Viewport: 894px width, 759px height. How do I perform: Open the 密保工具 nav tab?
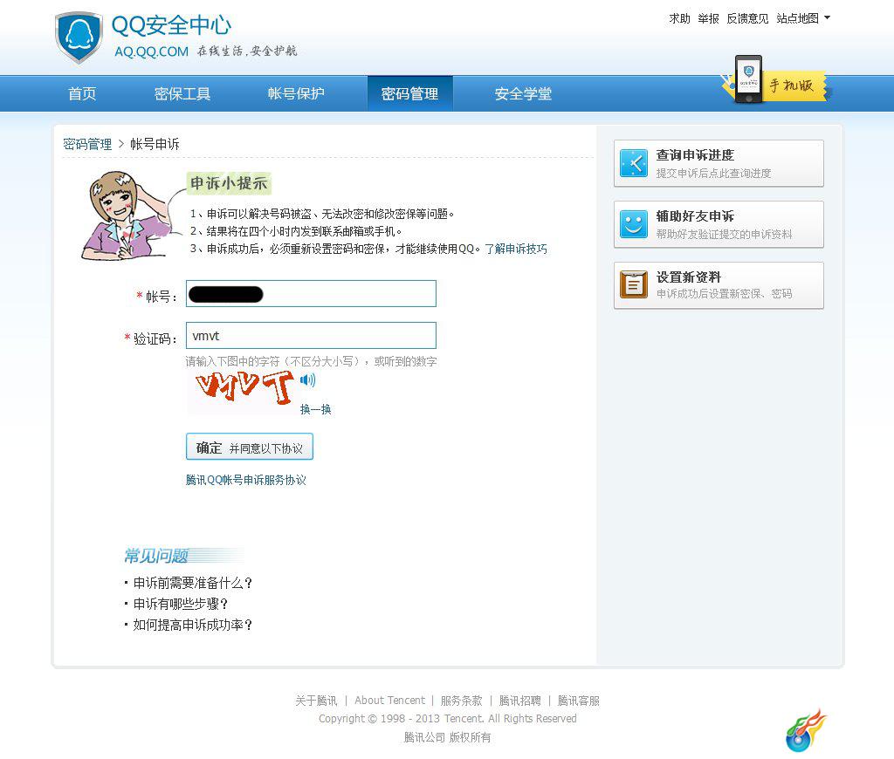(182, 93)
